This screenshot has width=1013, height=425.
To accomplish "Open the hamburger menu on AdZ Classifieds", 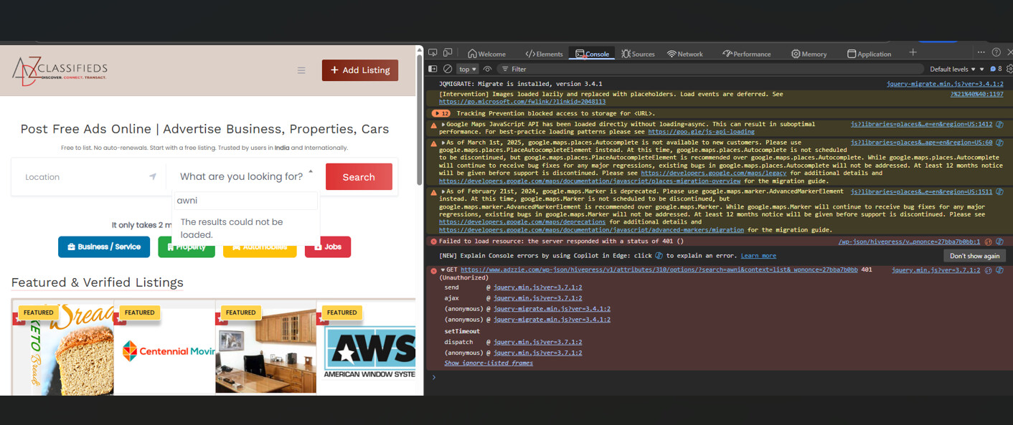I will [x=301, y=70].
